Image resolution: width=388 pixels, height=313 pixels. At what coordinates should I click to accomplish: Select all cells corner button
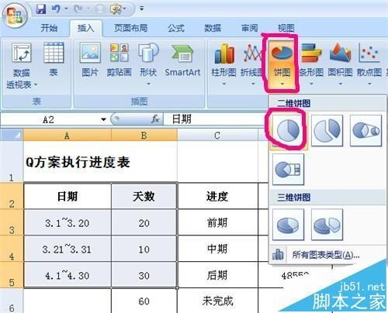click(12, 135)
